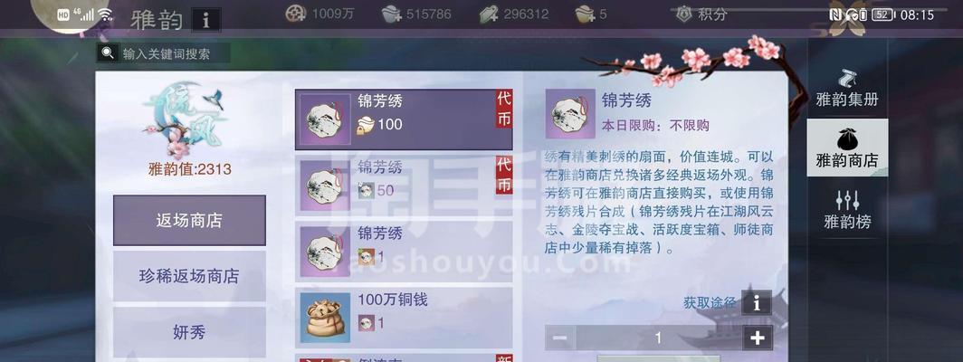This screenshot has height=362, width=963.
Task: Click the 获取途径 info icon
Action: [757, 302]
